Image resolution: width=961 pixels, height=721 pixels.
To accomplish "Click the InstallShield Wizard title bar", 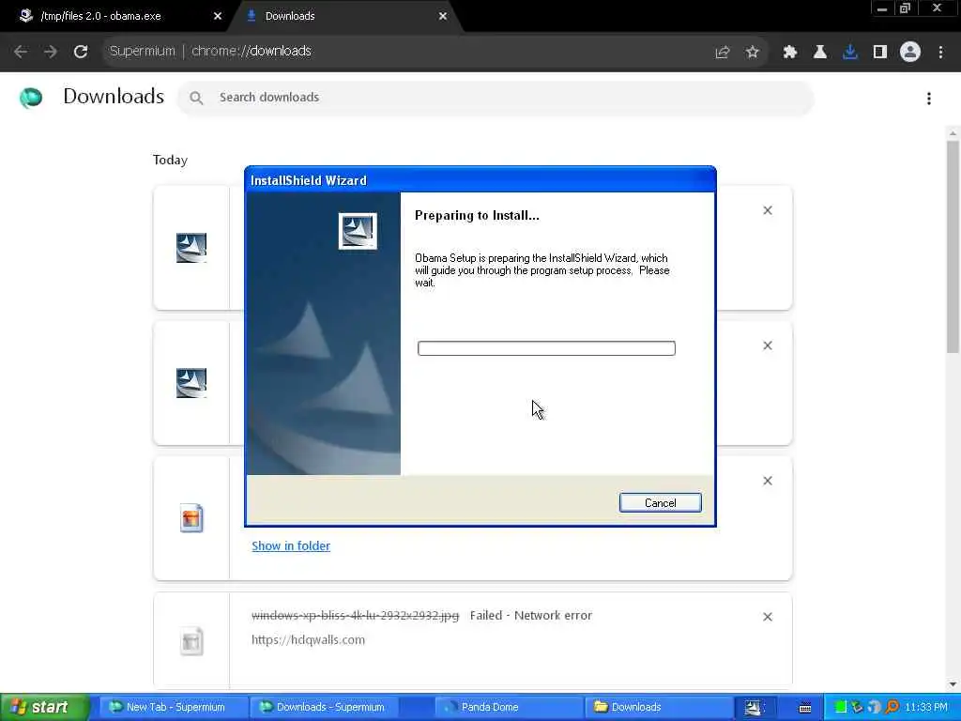I will tap(480, 180).
